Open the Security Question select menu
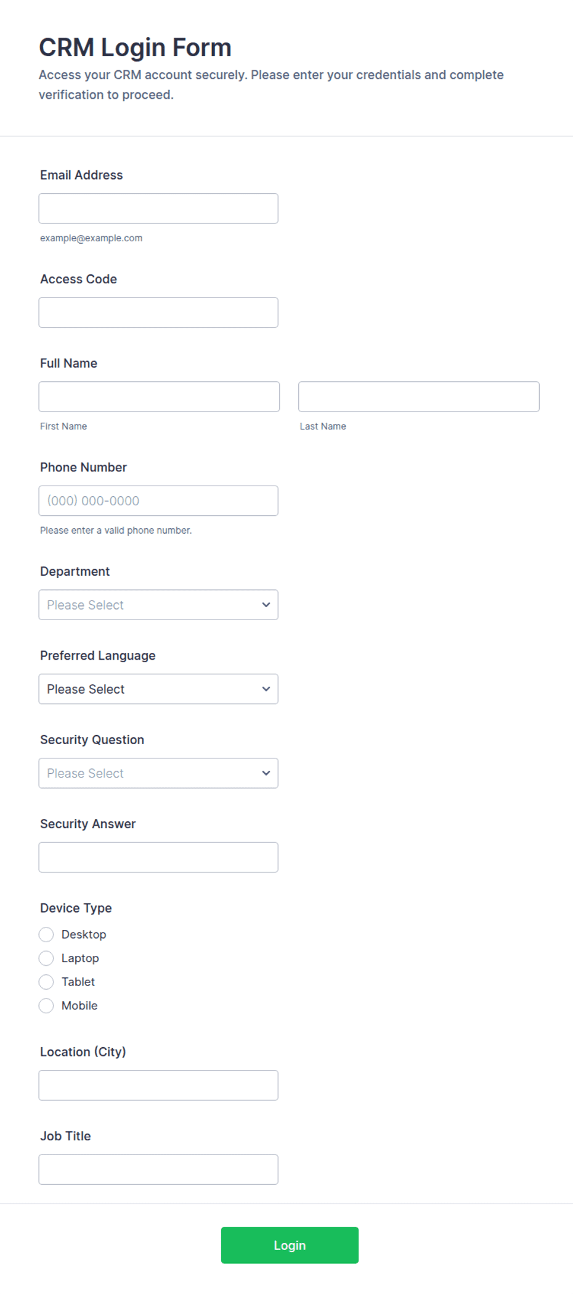Screen dimensions: 573x1294 [x=158, y=773]
